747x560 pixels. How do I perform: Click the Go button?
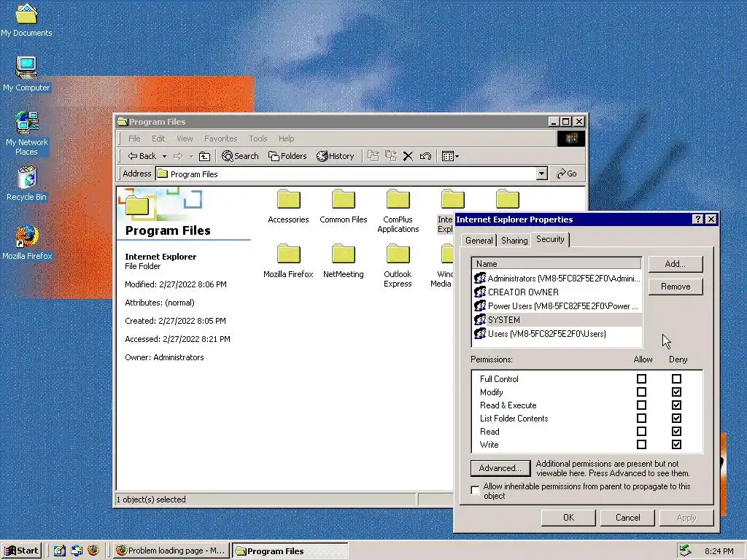pyautogui.click(x=567, y=174)
